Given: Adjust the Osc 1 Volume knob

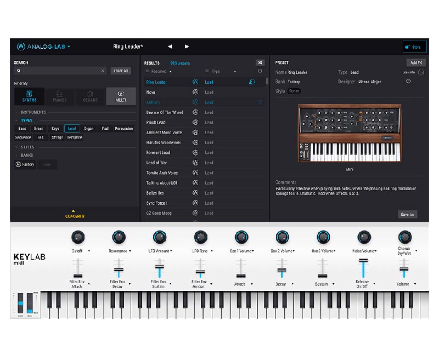Looking at the screenshot, I should click(241, 237).
